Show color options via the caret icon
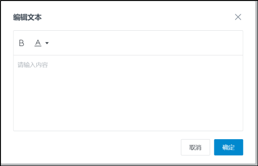258x166 pixels. coord(47,43)
